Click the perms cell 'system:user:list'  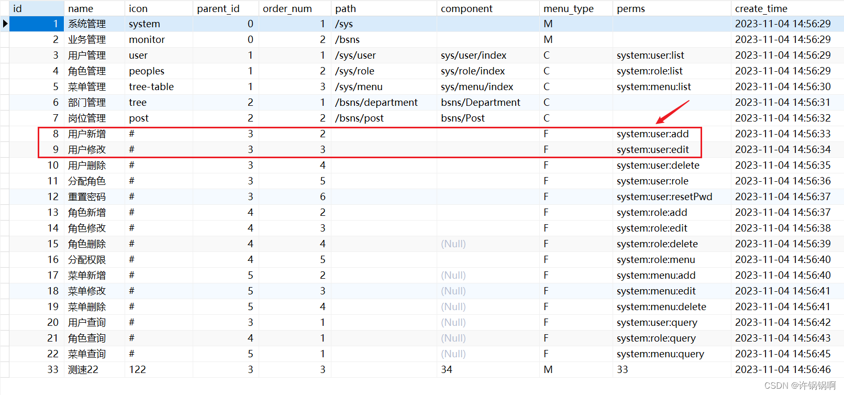(672, 56)
